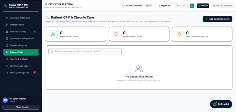Click 'ALLERGY ALERT RULES' label

(132, 37)
